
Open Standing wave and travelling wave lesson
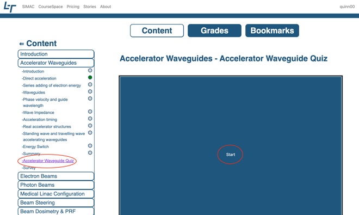point(53,137)
